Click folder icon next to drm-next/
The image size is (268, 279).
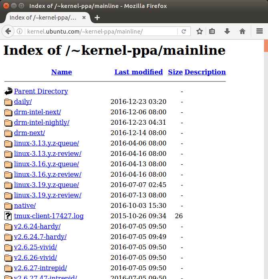(8, 133)
